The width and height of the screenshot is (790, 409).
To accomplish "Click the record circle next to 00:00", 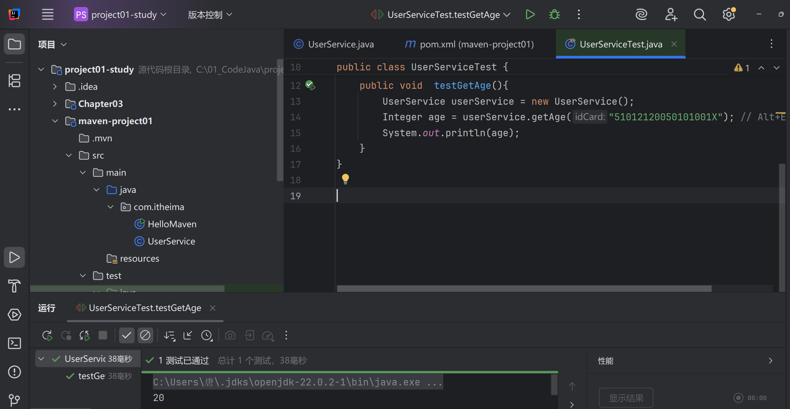I will click(x=738, y=398).
